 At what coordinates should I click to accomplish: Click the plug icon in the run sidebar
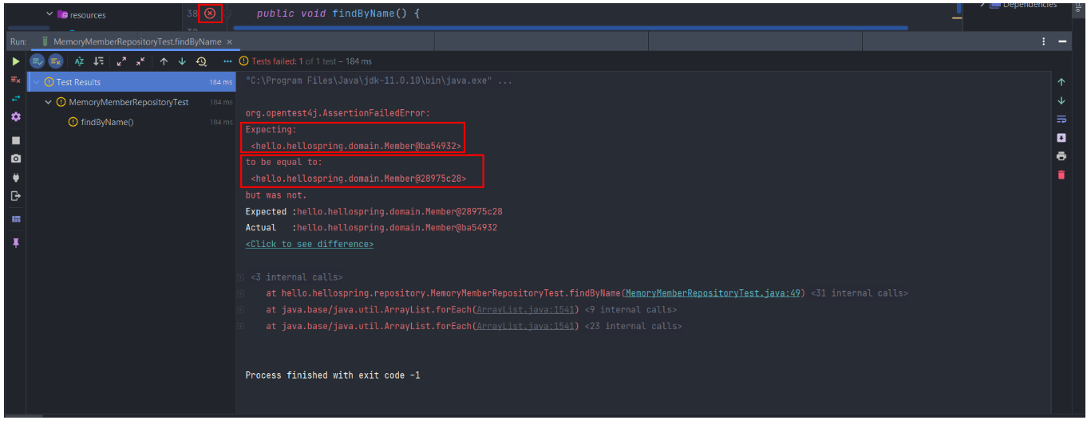click(x=15, y=178)
